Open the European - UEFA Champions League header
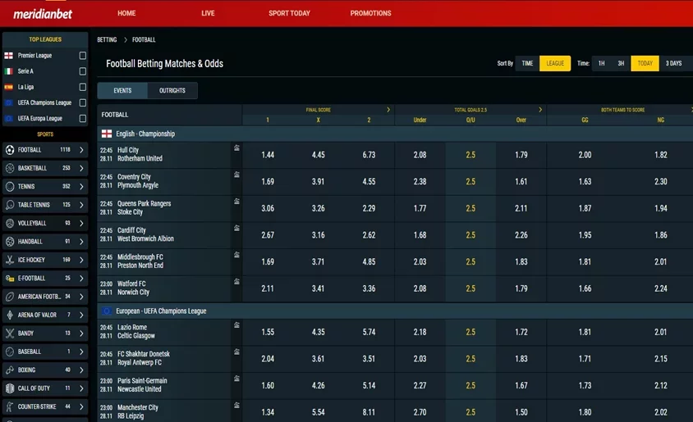 pyautogui.click(x=395, y=311)
